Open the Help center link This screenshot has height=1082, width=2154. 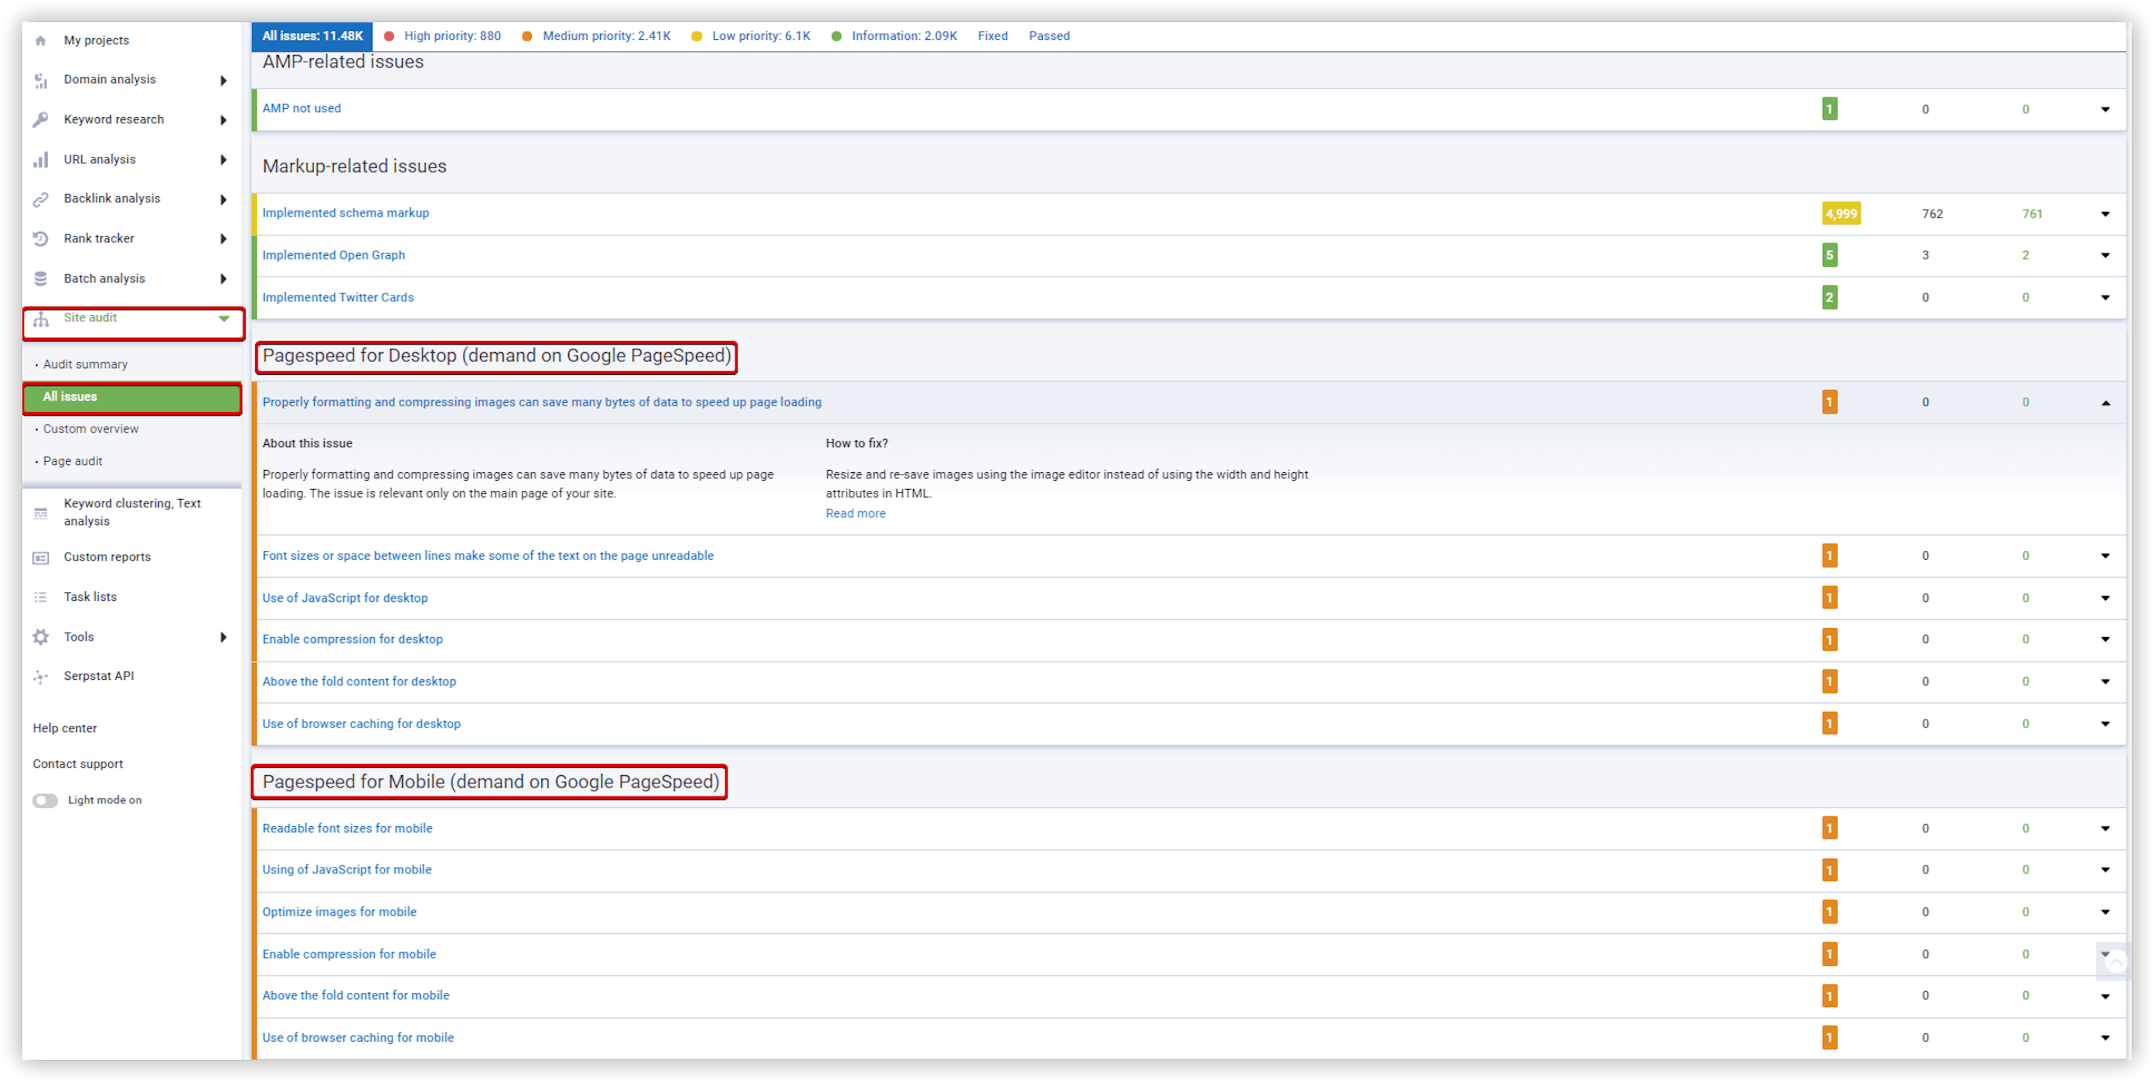[65, 728]
